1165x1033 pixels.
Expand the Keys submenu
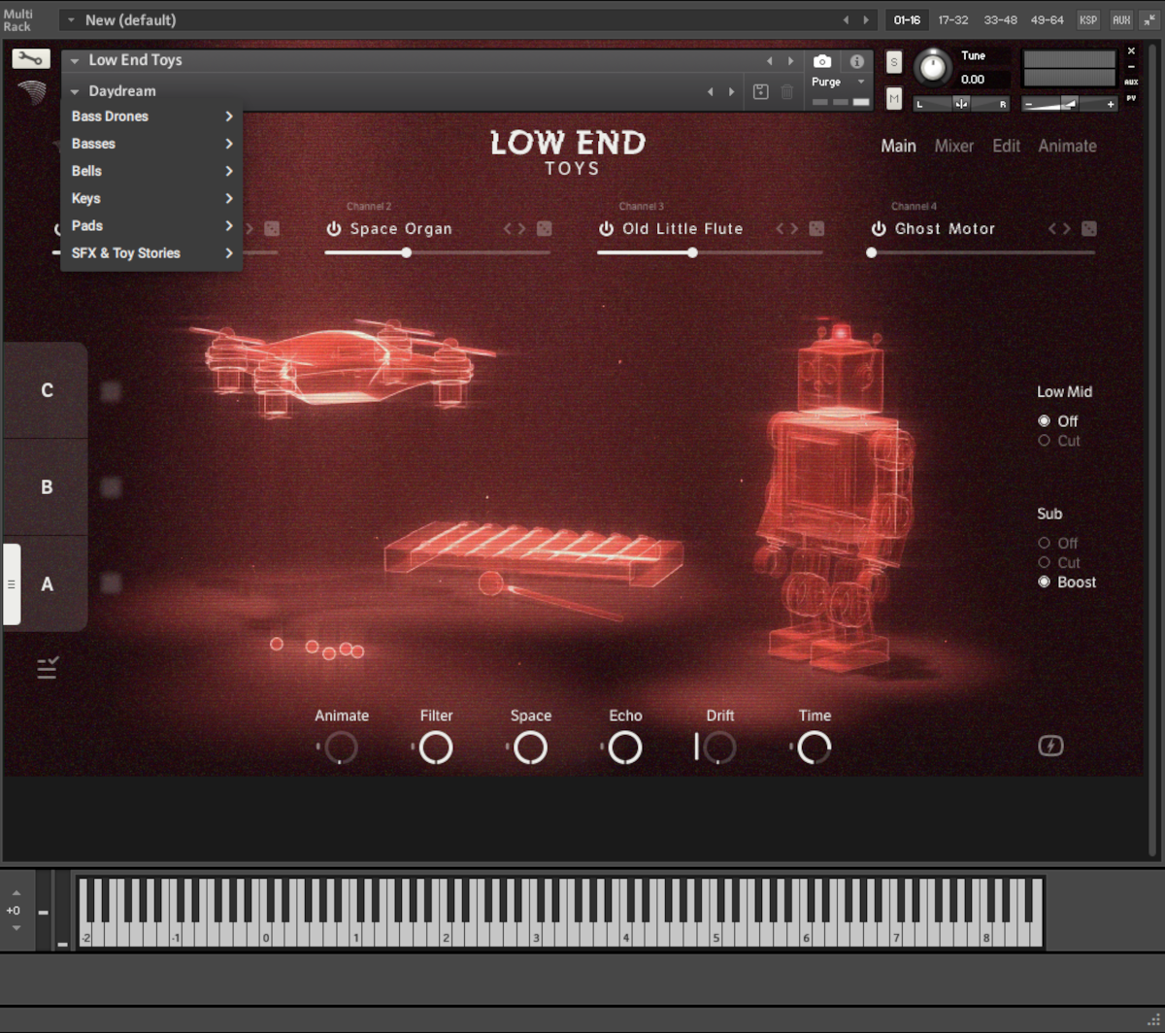tap(151, 198)
